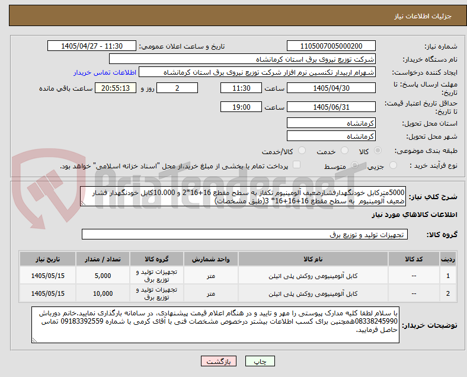The image size is (467, 377).
Task: Click the جزئیات اطلاعات نیاز page header
Action: coord(423,16)
